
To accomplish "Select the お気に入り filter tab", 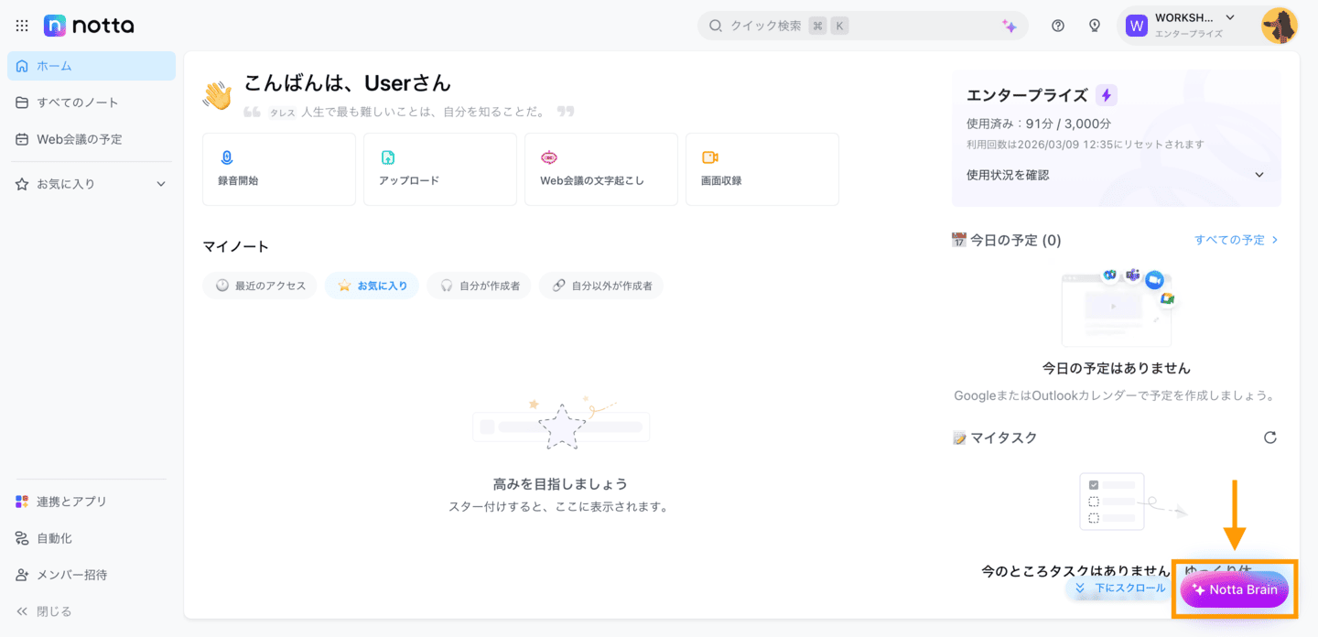I will click(372, 286).
